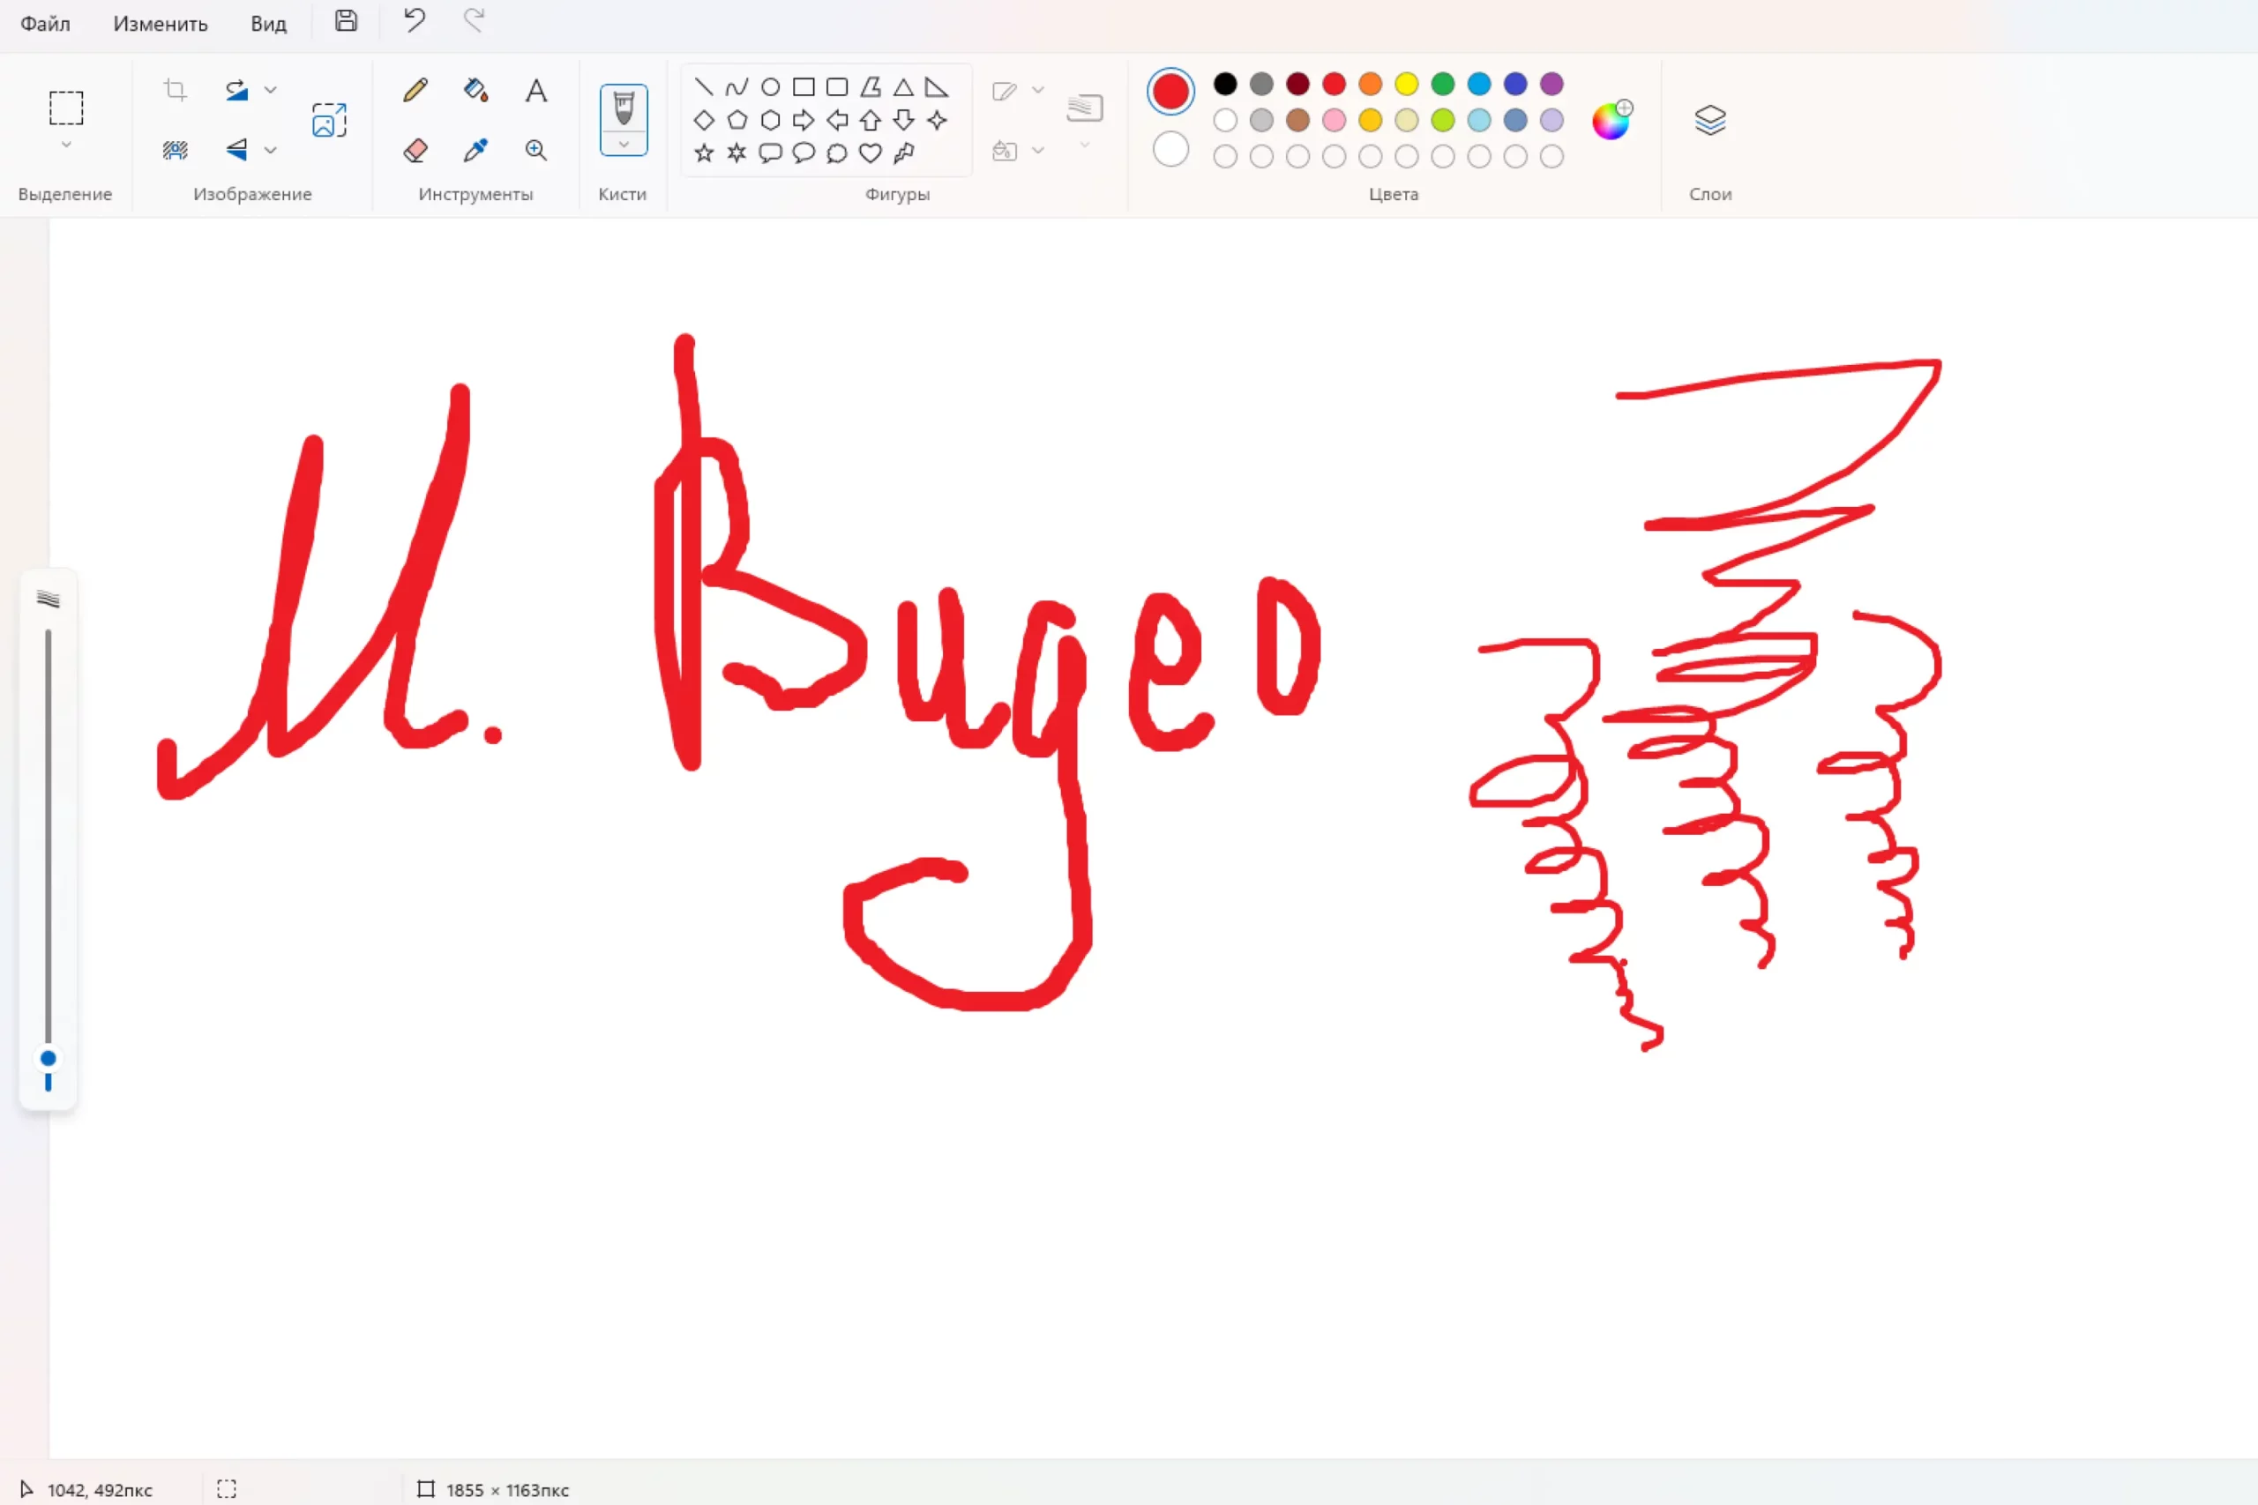The height and width of the screenshot is (1505, 2258).
Task: Select secondary color 2 white circle
Action: coord(1170,150)
